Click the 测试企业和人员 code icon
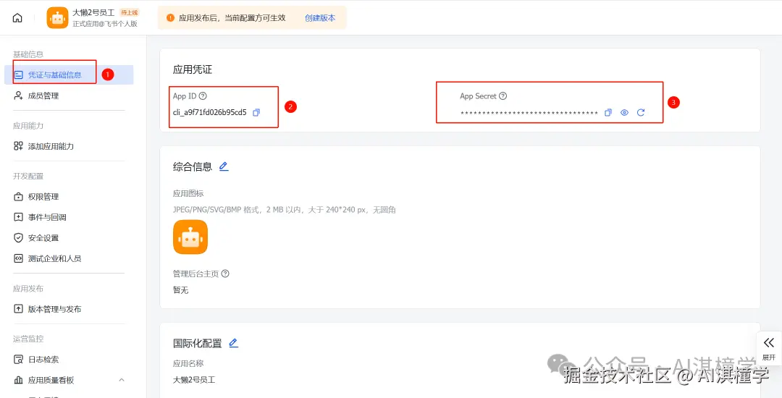 pyautogui.click(x=18, y=258)
